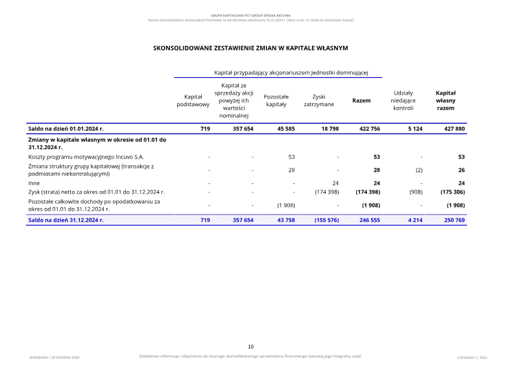
Task: Select 'Zysk (strata) netto' row label
Action: pyautogui.click(x=96, y=192)
